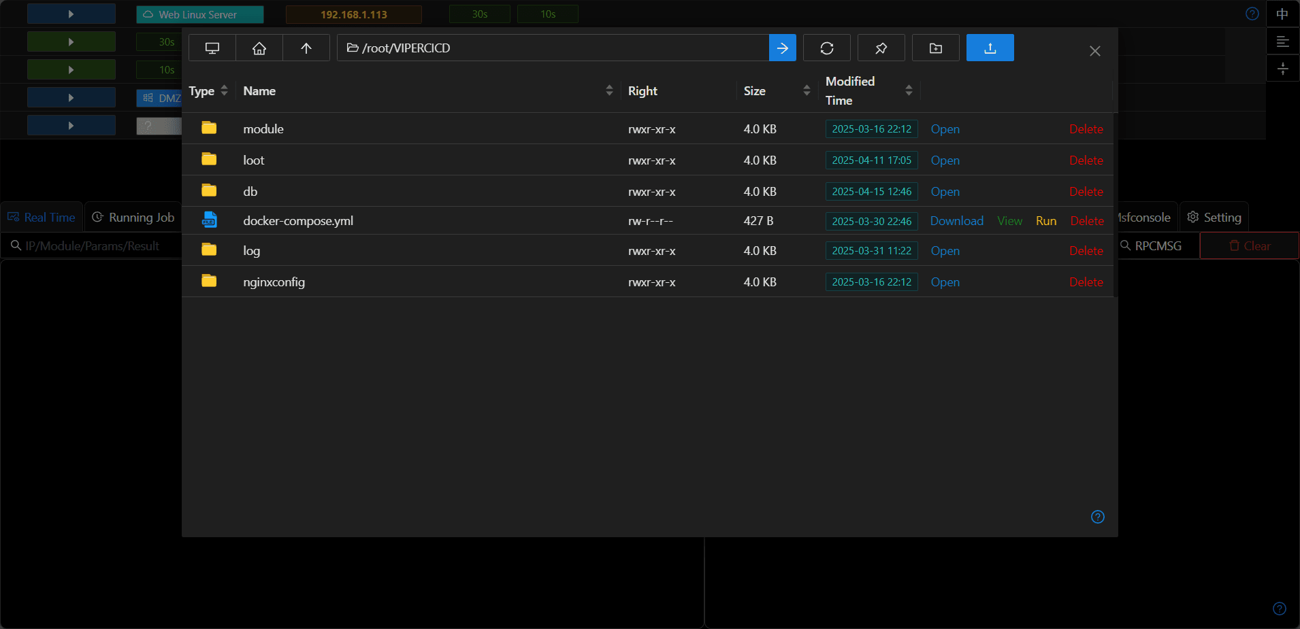Open the loot folder
This screenshot has height=629, width=1300.
click(x=945, y=160)
